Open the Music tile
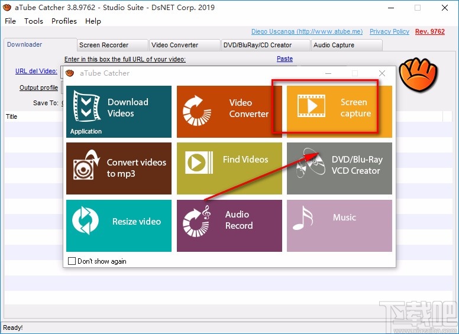459x334 pixels. coord(340,225)
